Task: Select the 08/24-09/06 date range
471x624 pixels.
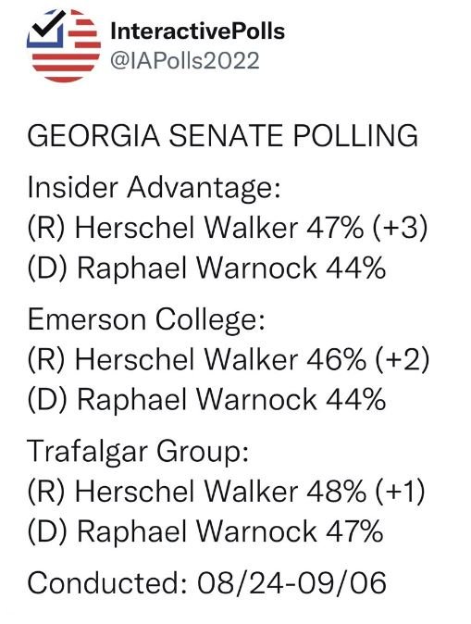Action: (291, 582)
